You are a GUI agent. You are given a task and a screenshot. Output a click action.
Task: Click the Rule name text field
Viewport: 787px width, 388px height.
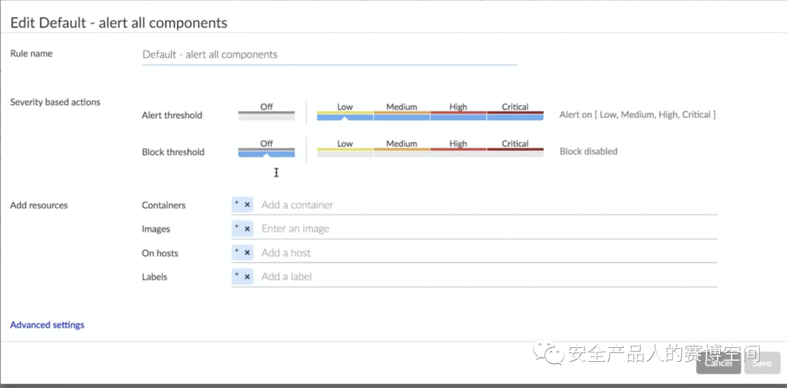tap(329, 55)
